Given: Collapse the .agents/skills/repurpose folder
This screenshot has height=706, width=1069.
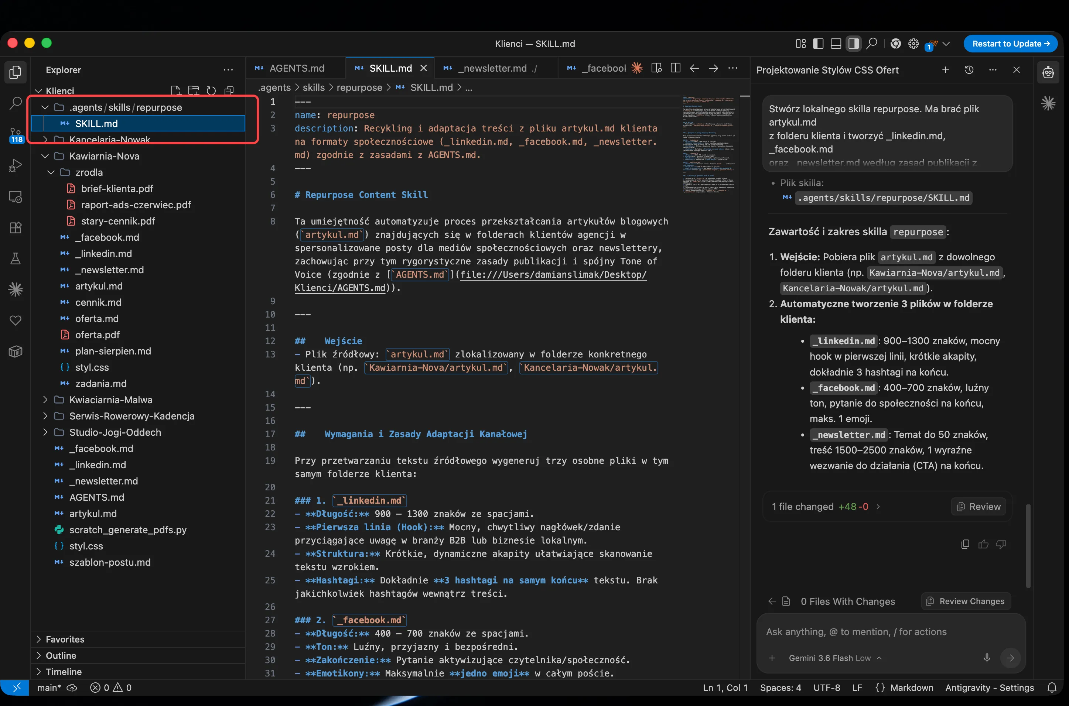Looking at the screenshot, I should (x=45, y=107).
